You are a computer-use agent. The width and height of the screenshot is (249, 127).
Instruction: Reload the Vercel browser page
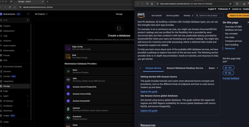10,7
